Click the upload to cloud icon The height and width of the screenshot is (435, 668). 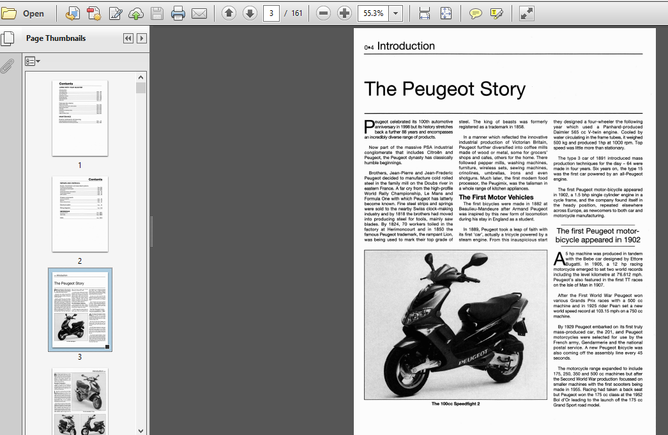click(136, 13)
